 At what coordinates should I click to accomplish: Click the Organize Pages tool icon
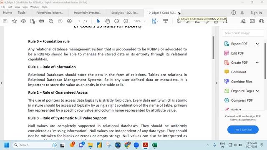click(227, 91)
